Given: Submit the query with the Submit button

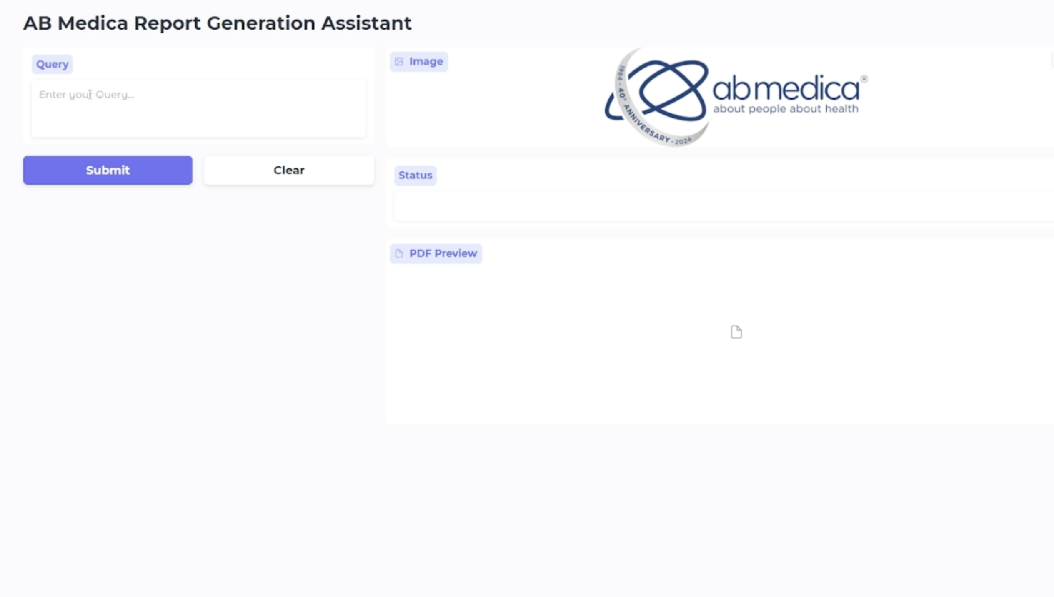Looking at the screenshot, I should click(x=108, y=170).
